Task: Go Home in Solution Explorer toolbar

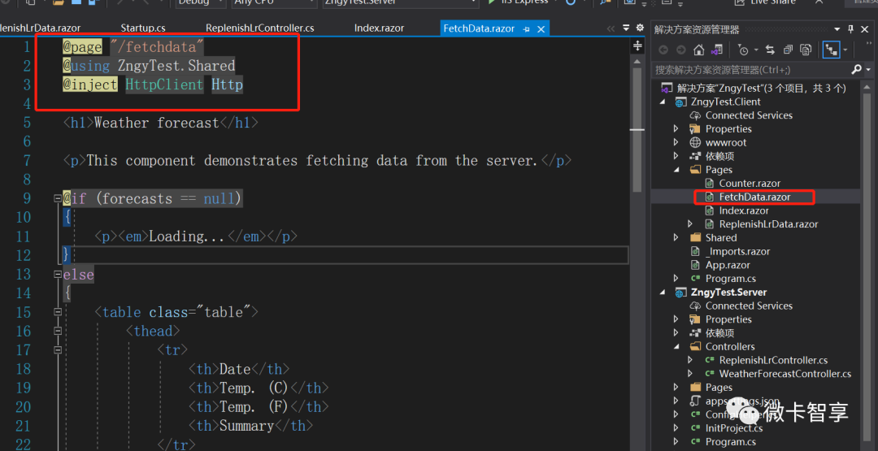Action: pyautogui.click(x=698, y=50)
